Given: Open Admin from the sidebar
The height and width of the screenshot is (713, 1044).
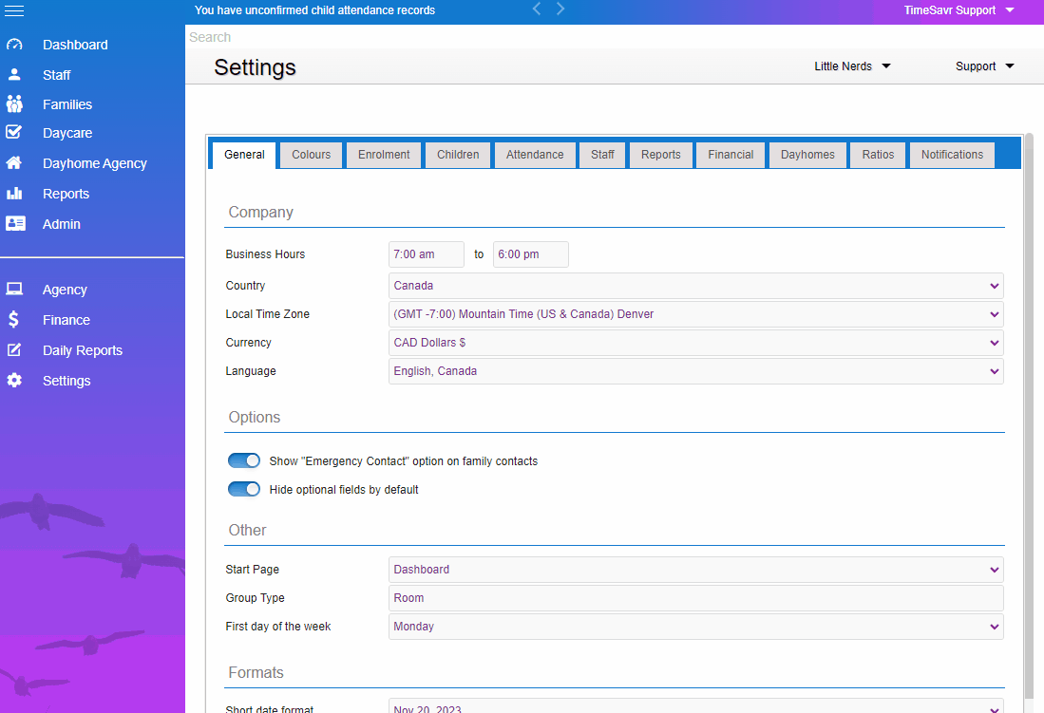Looking at the screenshot, I should tap(61, 224).
